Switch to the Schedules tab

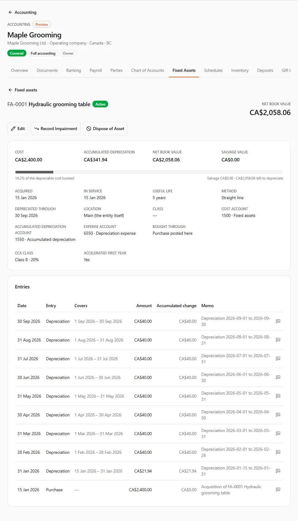click(213, 70)
